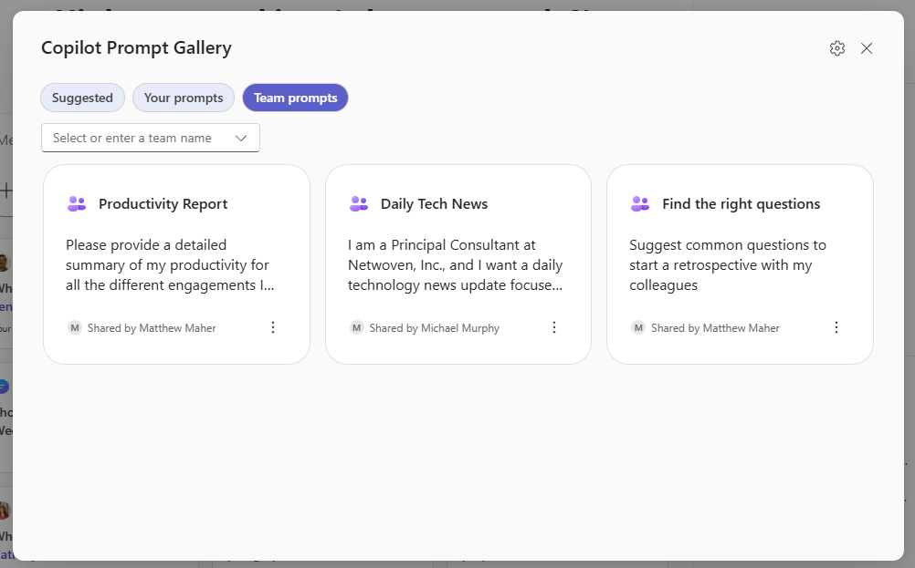Viewport: 915px width, 568px height.
Task: Click the team icon beside Daily Tech News
Action: [359, 204]
